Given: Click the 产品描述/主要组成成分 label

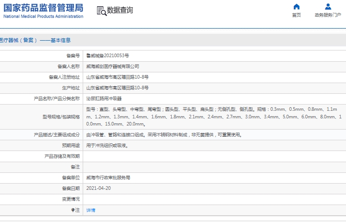Looking at the screenshot, I should tap(57, 135).
